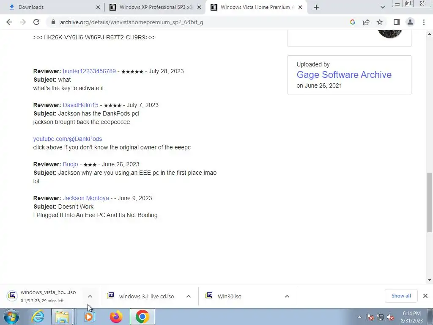Bookmark this page with the star
This screenshot has width=433, height=325.
(x=380, y=22)
